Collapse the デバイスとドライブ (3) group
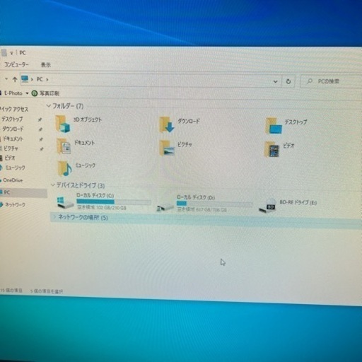 click(53, 185)
